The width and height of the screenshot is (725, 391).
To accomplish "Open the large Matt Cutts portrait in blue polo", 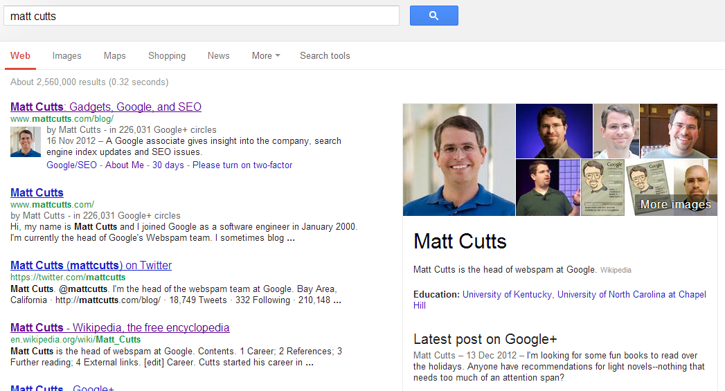I will (x=458, y=159).
